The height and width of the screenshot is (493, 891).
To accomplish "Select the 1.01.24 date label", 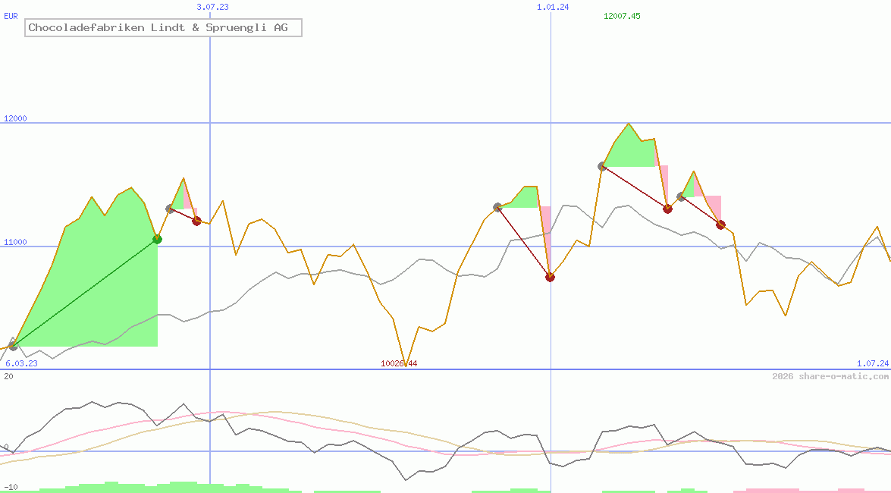I will pos(553,7).
